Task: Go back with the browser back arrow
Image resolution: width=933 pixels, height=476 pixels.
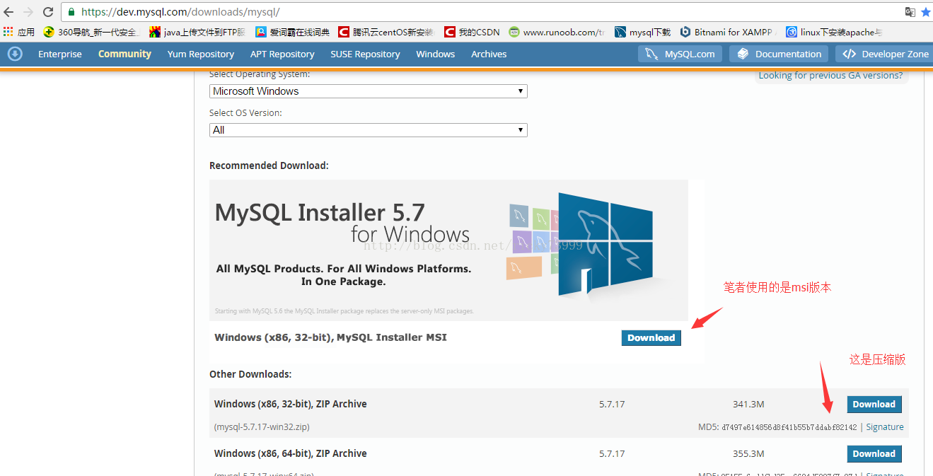Action: 8,12
